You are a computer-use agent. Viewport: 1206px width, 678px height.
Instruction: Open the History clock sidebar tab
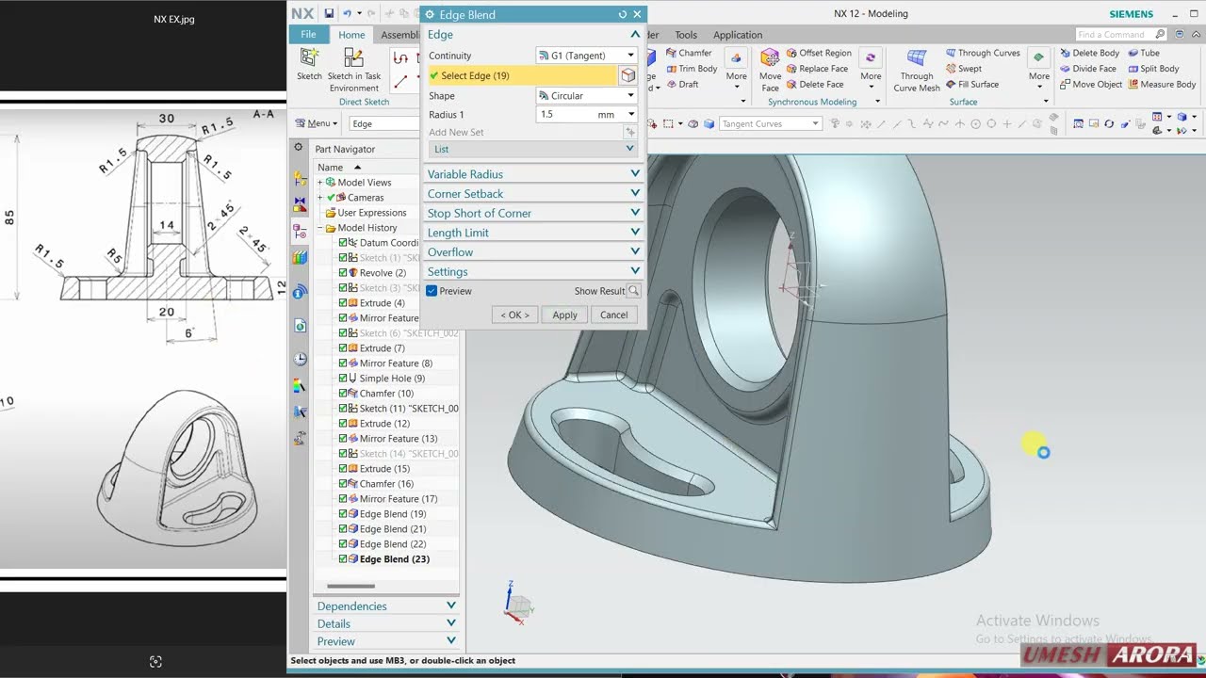(x=300, y=359)
